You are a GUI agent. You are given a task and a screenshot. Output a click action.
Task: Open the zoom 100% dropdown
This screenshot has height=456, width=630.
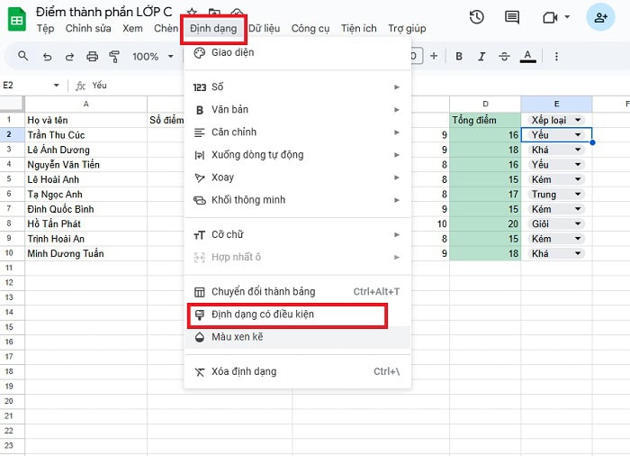click(x=152, y=57)
